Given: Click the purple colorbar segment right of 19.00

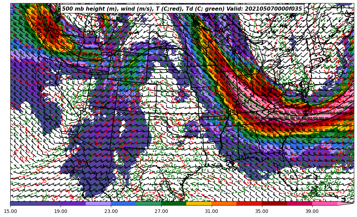Looking at the screenshot, I should [73, 203].
